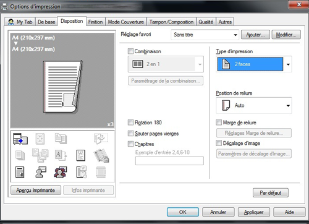This screenshot has width=309, height=224.
Task: Click the binding icon beside Auto
Action: click(x=226, y=105)
